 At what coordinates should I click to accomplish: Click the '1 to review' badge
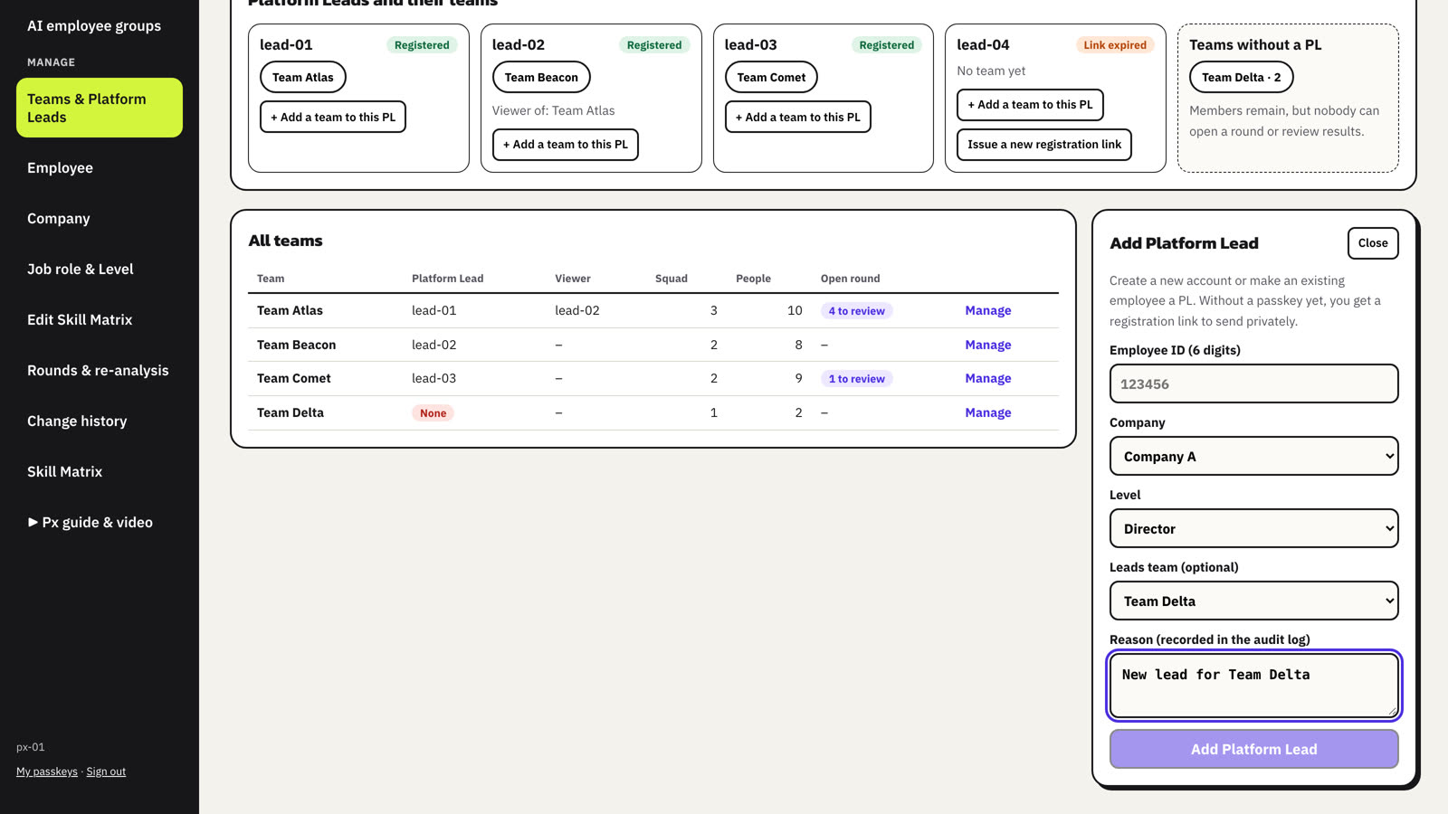(857, 378)
